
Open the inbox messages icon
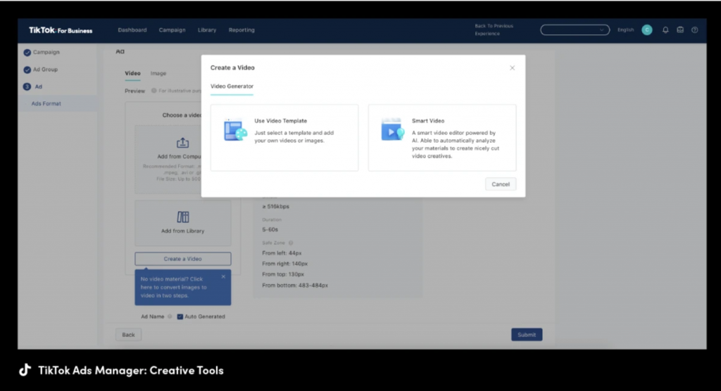point(680,30)
